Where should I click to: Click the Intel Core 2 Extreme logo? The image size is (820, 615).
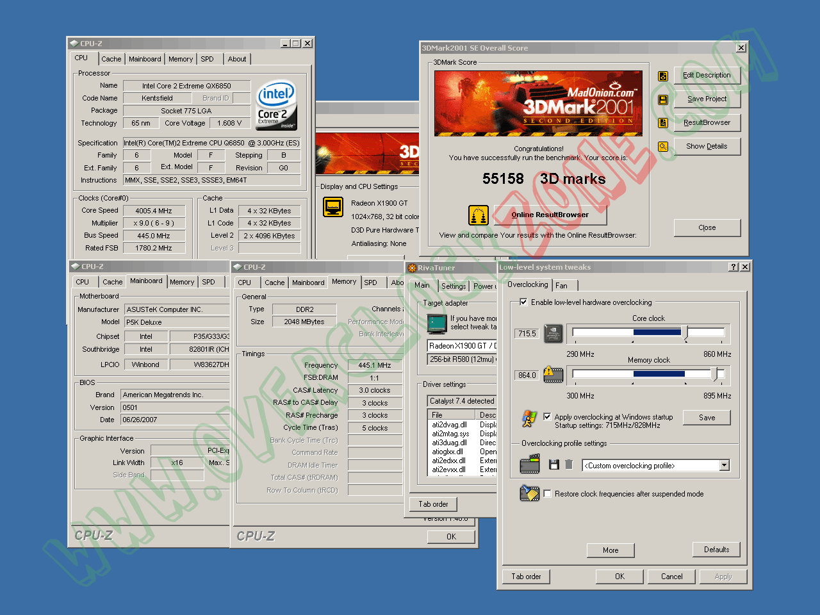[x=277, y=106]
